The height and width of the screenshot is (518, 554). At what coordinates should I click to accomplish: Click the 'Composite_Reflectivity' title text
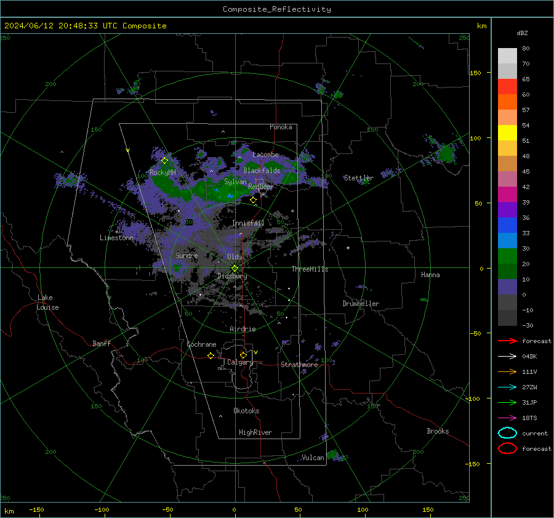[277, 9]
